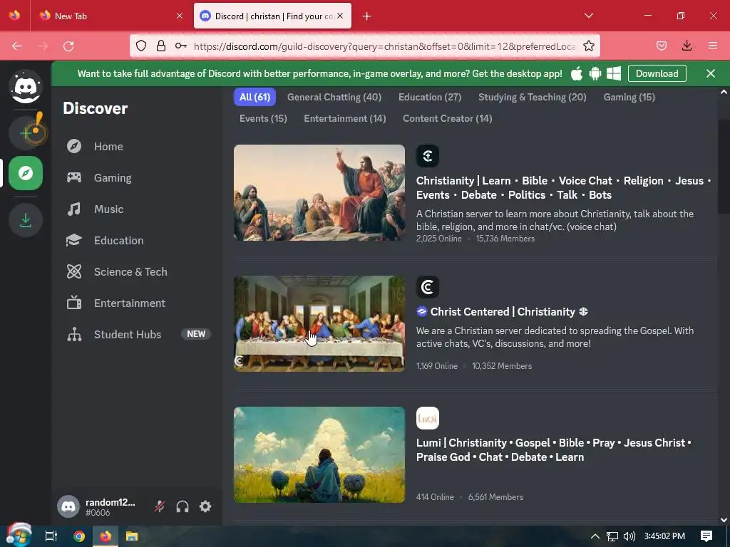
Task: Open saved password key icon
Action: pos(181,46)
